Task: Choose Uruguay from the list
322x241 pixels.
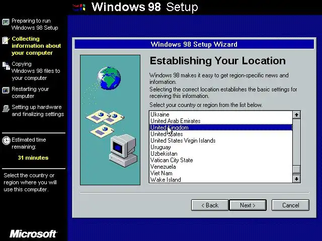Action: click(221, 147)
